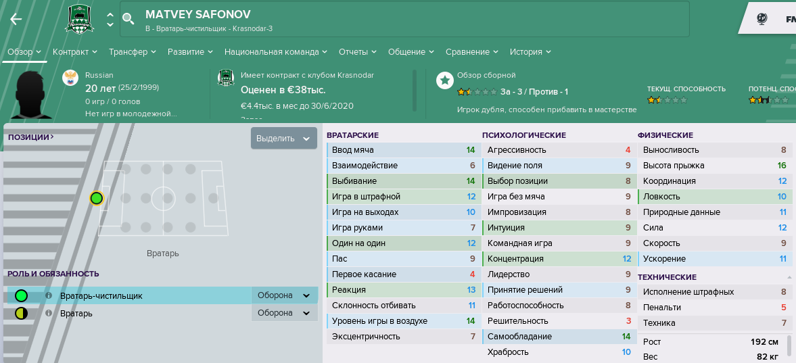This screenshot has width=796, height=363.
Task: Click the ФИЗИЧЕСКИЕ column heading
Action: (x=665, y=136)
